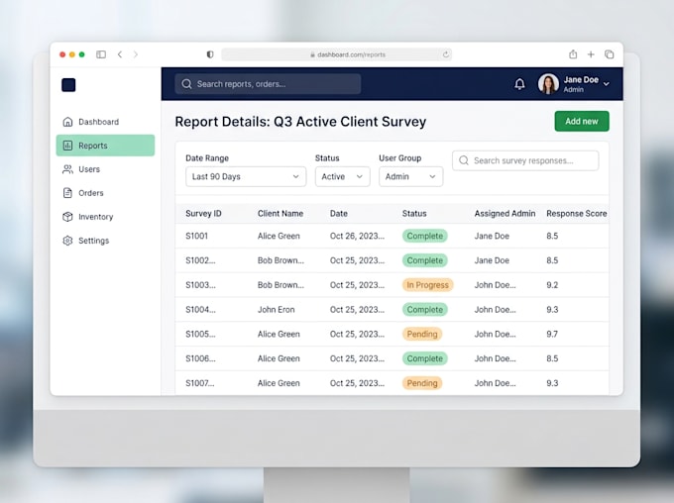Click Oct 26, 2023 date cell
Image resolution: width=674 pixels, height=503 pixels.
357,236
